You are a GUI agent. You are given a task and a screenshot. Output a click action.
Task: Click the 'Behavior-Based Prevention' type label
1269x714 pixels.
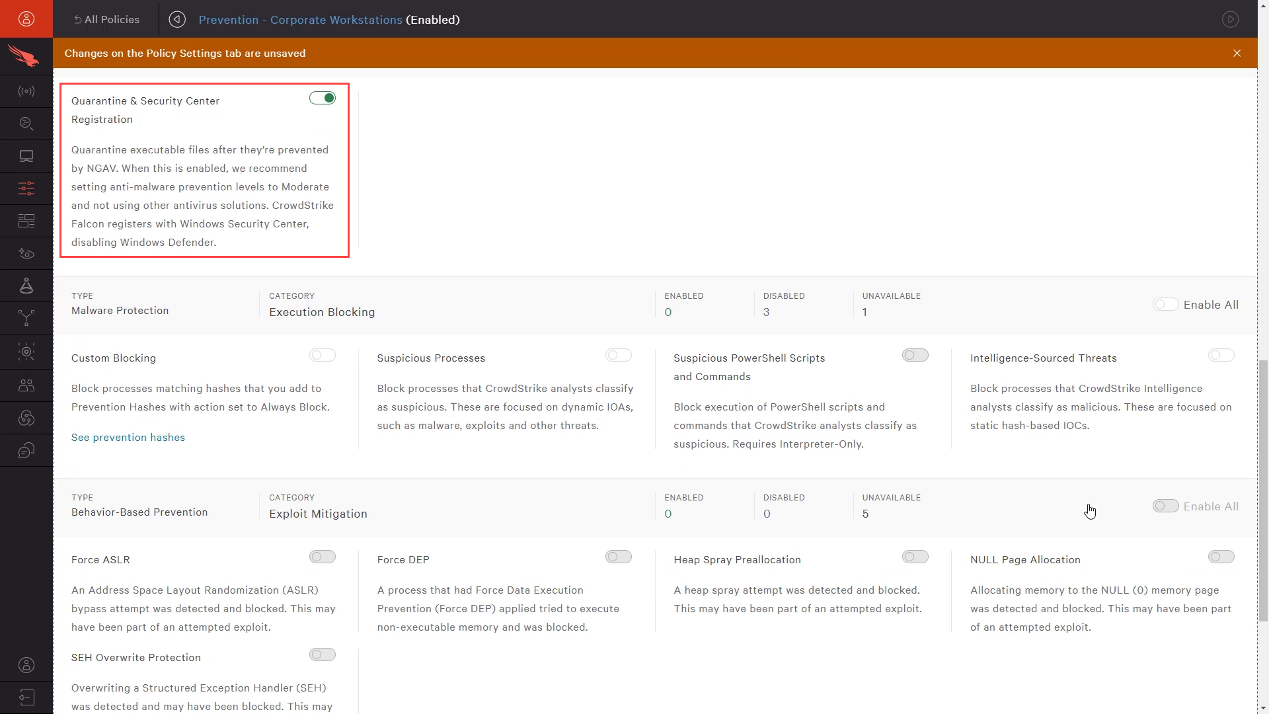(x=139, y=512)
